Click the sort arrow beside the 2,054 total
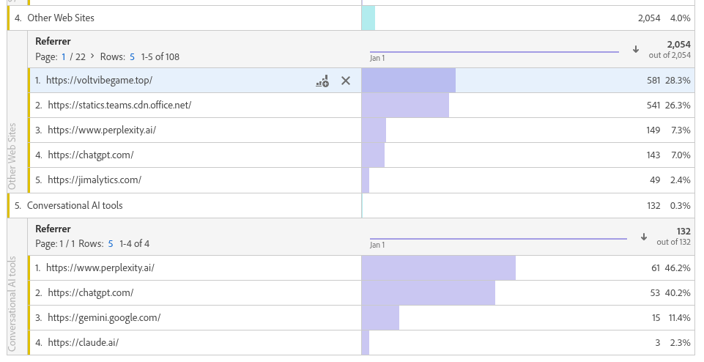 pyautogui.click(x=635, y=49)
